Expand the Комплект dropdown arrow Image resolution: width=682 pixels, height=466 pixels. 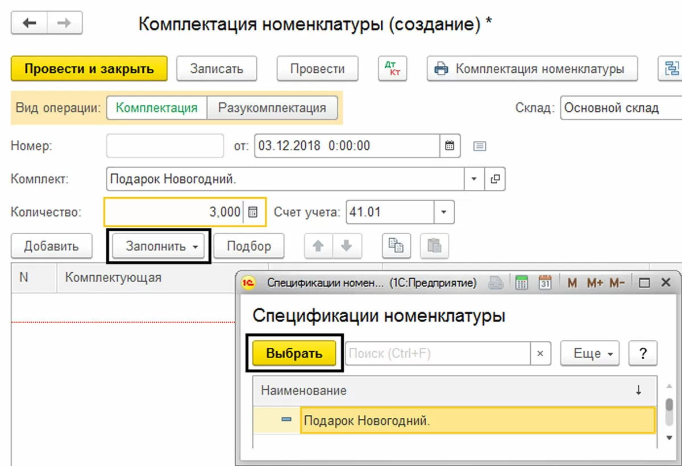tap(474, 179)
